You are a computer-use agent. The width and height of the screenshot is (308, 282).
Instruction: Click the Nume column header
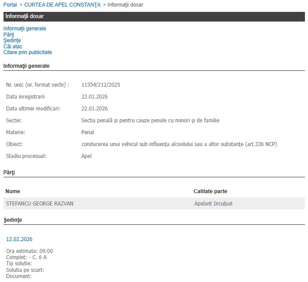coord(13,191)
